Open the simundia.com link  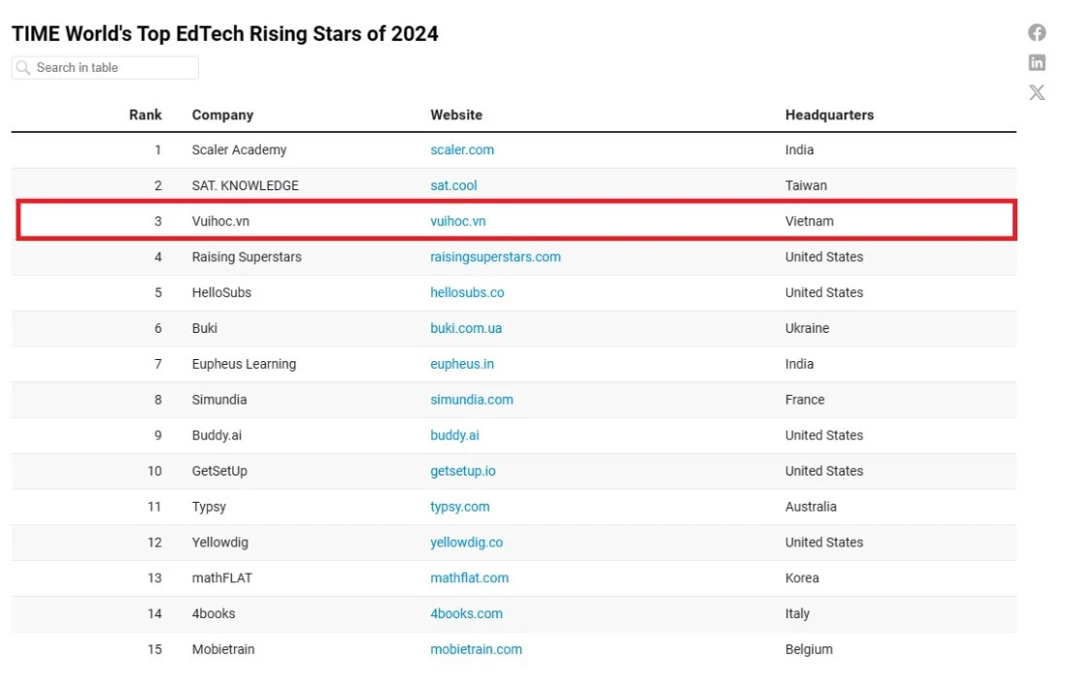point(472,400)
